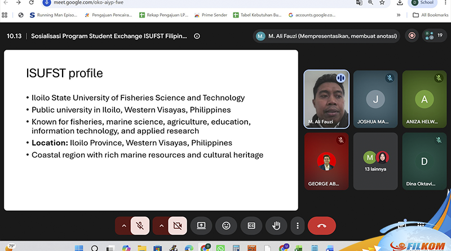The width and height of the screenshot is (451, 251).
Task: Open taskbar Search
Action: click(94, 248)
